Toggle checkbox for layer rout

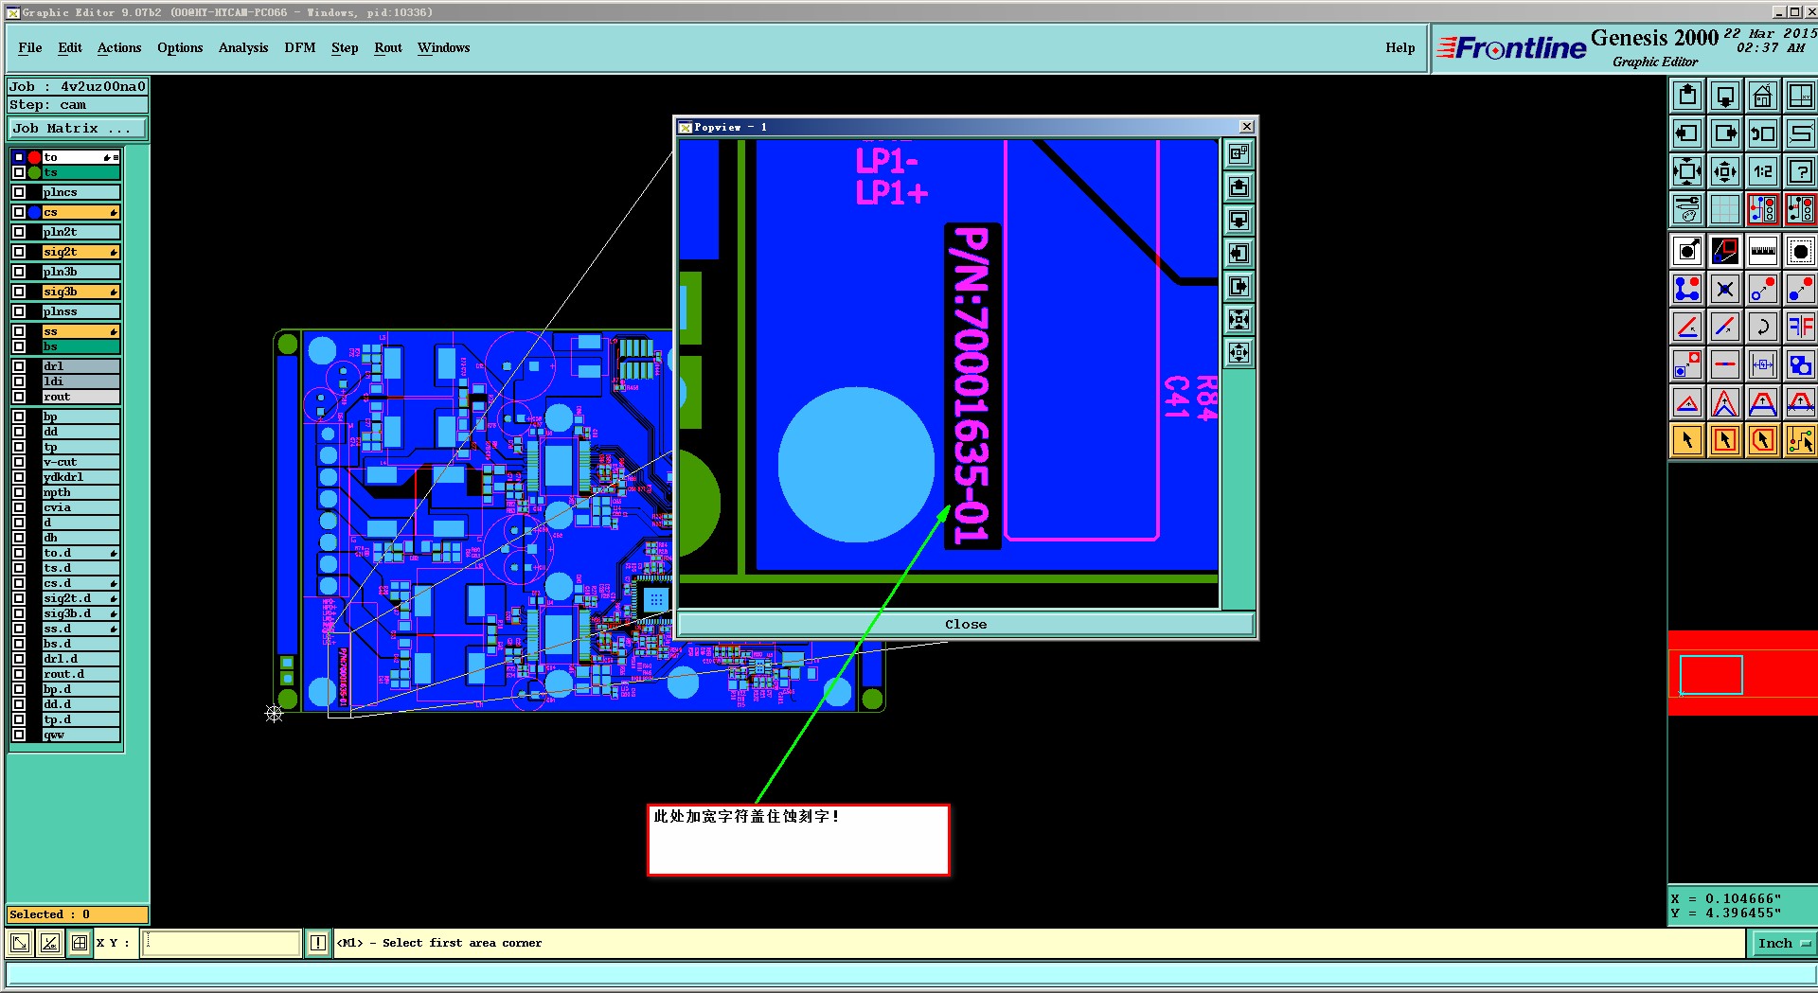(x=19, y=397)
